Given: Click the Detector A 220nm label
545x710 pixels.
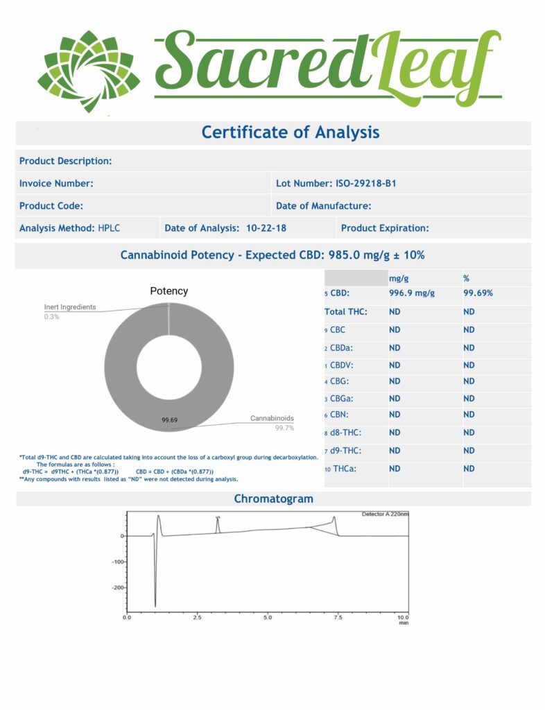Looking at the screenshot, I should [384, 514].
